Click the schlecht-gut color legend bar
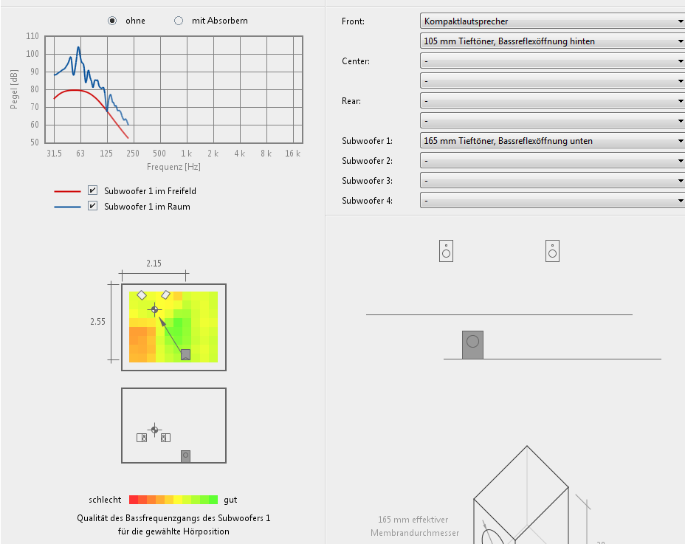Image resolution: width=685 pixels, height=544 pixels. coord(173,500)
